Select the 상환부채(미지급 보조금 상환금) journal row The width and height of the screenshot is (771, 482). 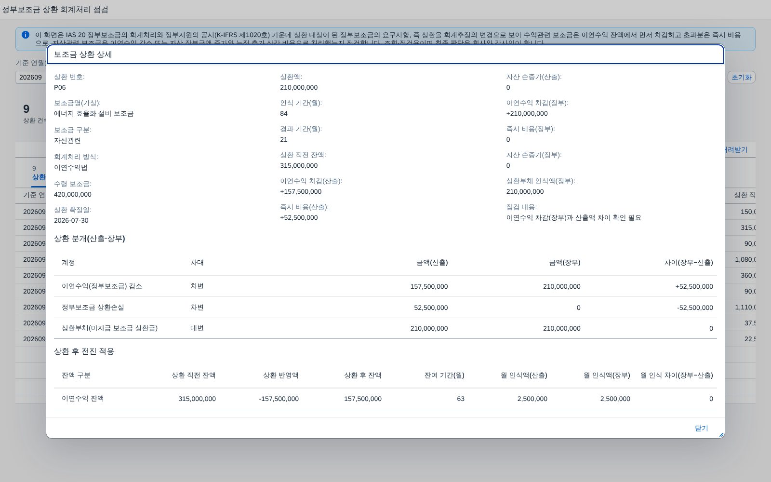tap(385, 328)
